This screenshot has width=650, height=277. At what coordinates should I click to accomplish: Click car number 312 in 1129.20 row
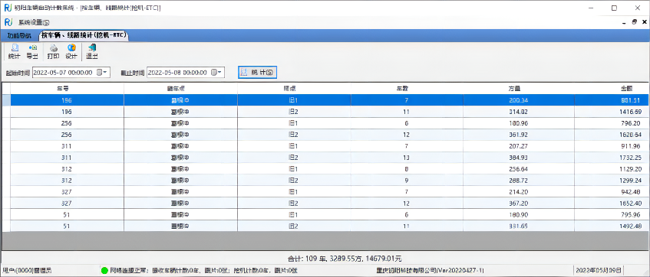click(x=67, y=169)
